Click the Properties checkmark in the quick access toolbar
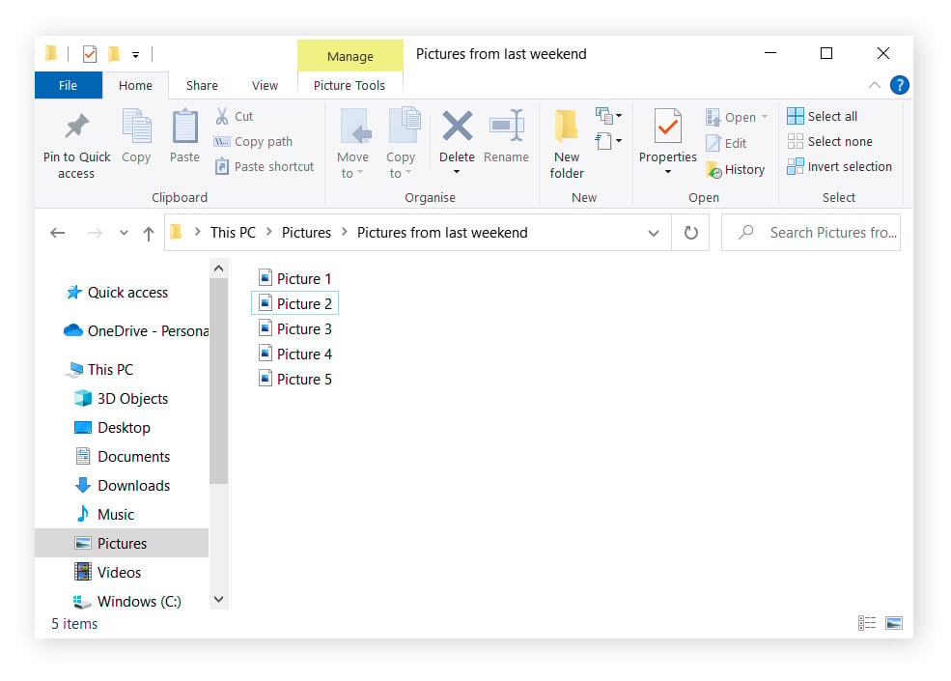The image size is (951, 681). 90,54
